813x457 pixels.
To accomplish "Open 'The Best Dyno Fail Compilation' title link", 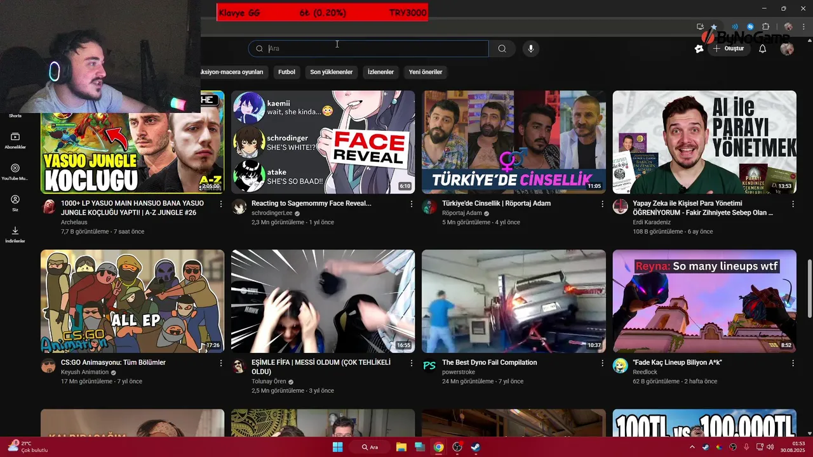I will [490, 362].
